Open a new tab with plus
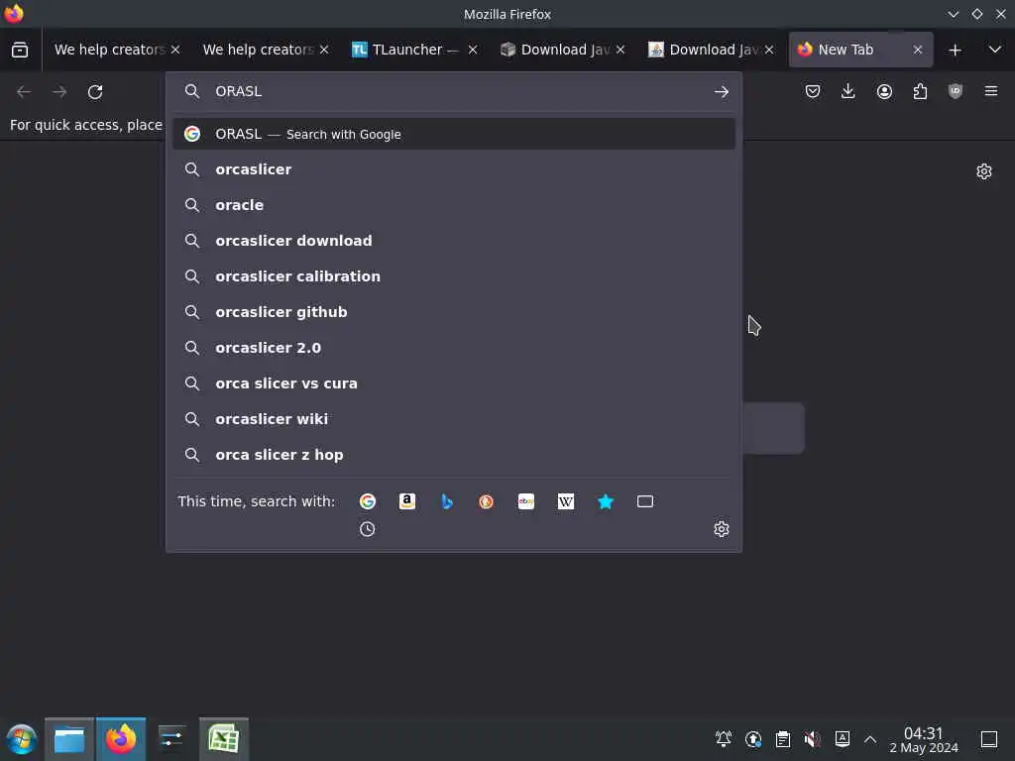This screenshot has width=1015, height=761. click(955, 50)
